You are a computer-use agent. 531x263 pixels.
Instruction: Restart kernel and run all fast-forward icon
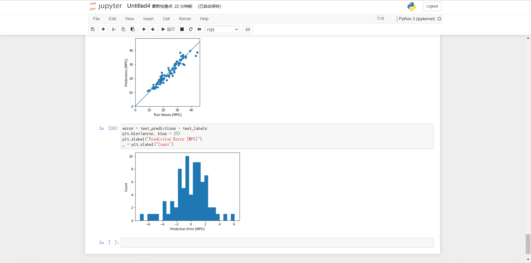pyautogui.click(x=199, y=29)
